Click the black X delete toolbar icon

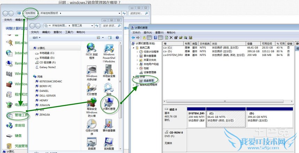[x=171, y=38]
